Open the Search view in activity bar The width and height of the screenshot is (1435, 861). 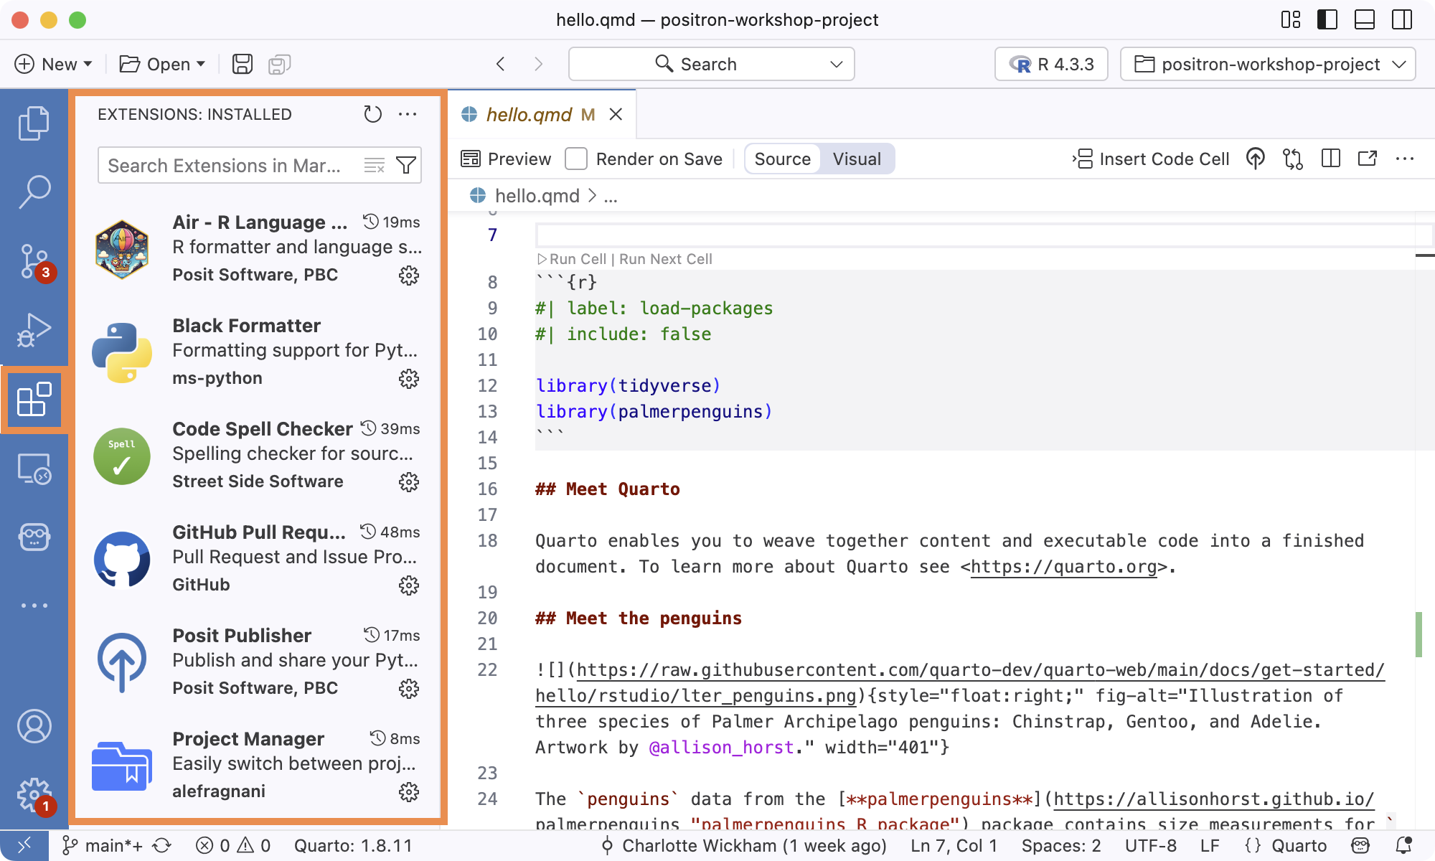point(34,192)
